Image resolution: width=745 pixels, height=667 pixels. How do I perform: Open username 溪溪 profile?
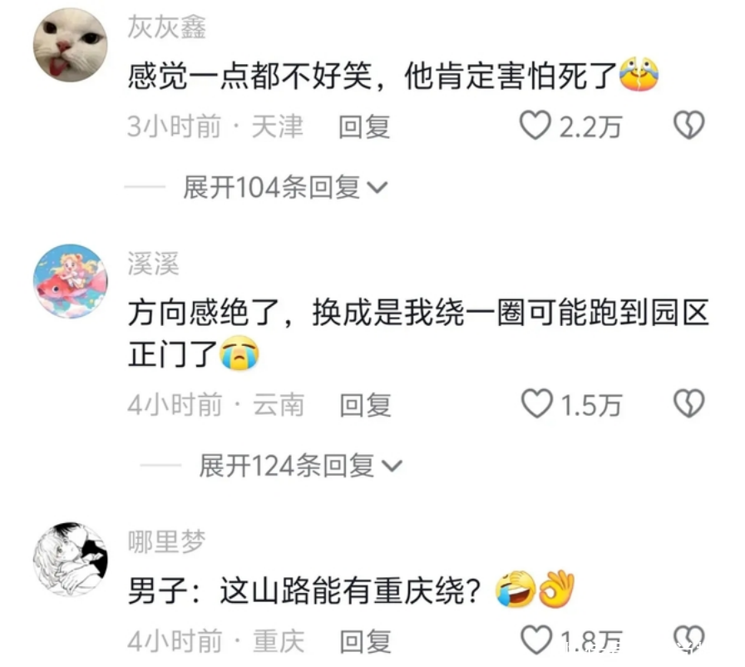tap(154, 263)
